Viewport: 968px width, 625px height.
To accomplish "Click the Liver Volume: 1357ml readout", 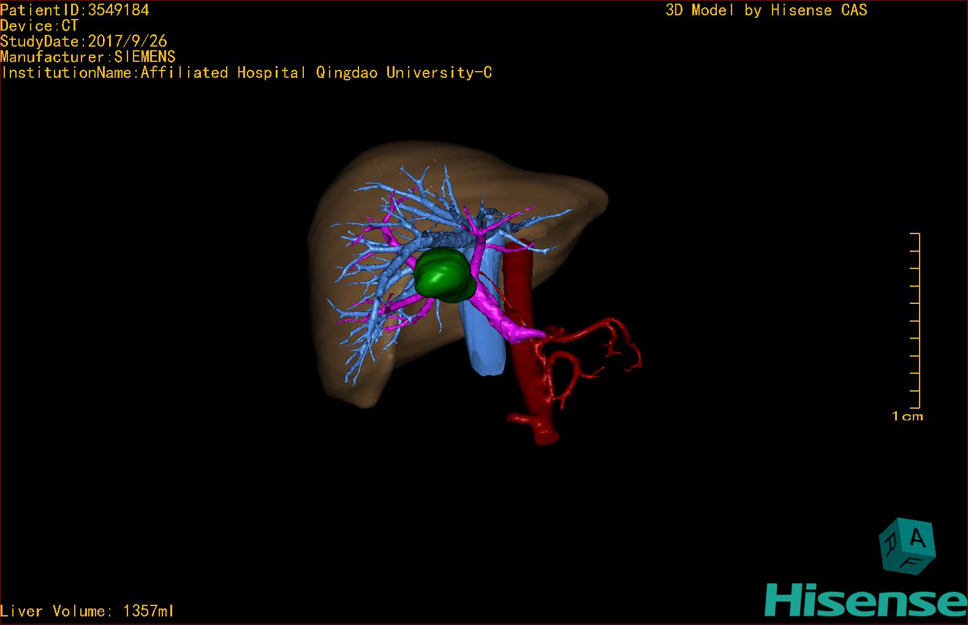I will point(87,611).
